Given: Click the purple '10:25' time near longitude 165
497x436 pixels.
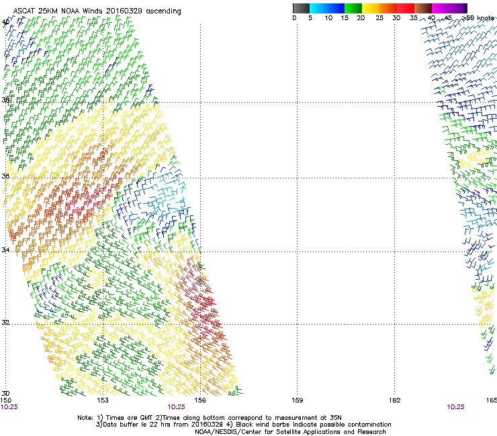Looking at the screenshot, I should pos(455,407).
